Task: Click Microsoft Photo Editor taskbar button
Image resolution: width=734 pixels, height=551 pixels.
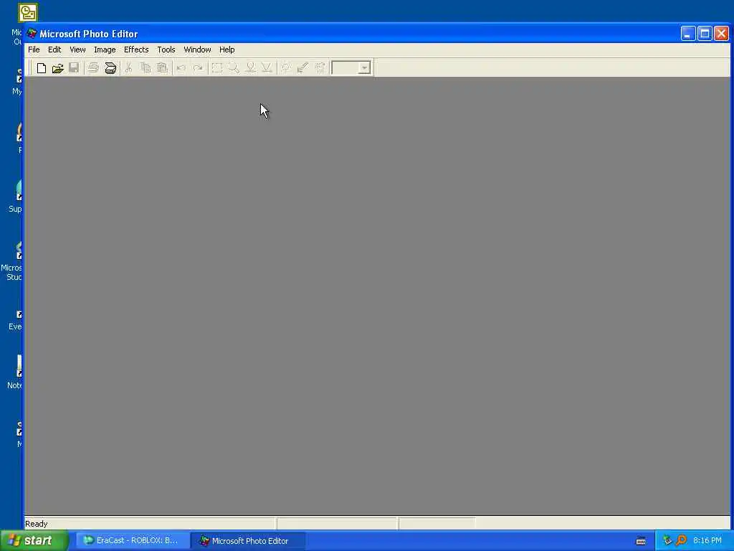Action: click(x=248, y=541)
